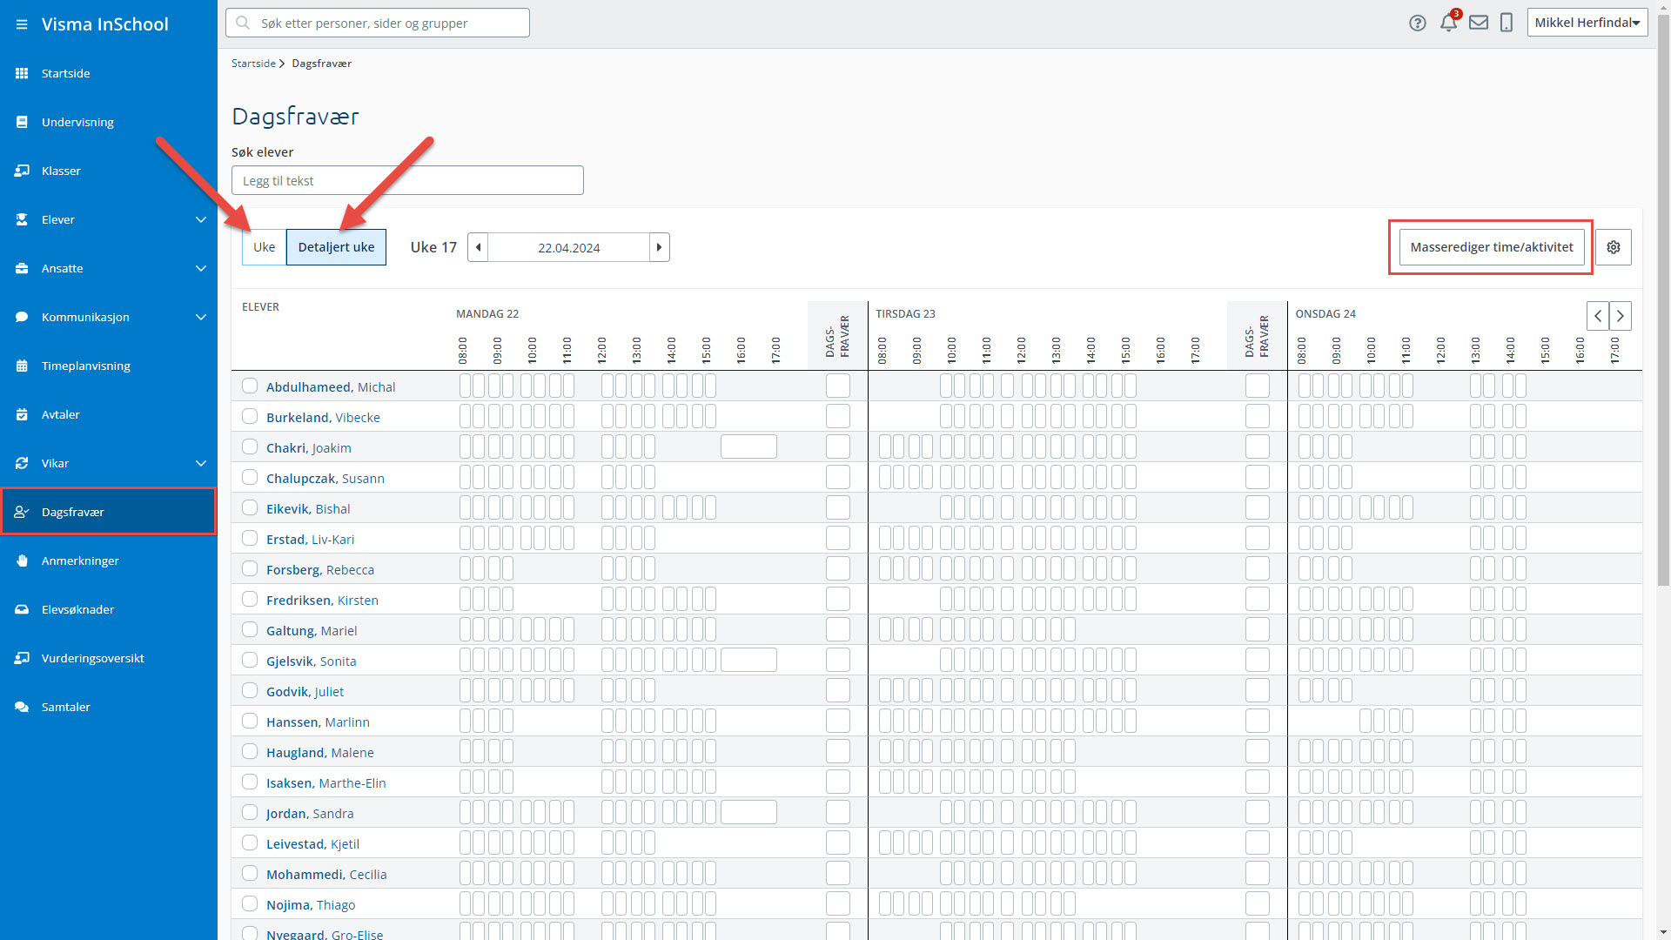The height and width of the screenshot is (940, 1671).
Task: Click the Vurderingsoversikt sidebar icon
Action: click(x=22, y=658)
